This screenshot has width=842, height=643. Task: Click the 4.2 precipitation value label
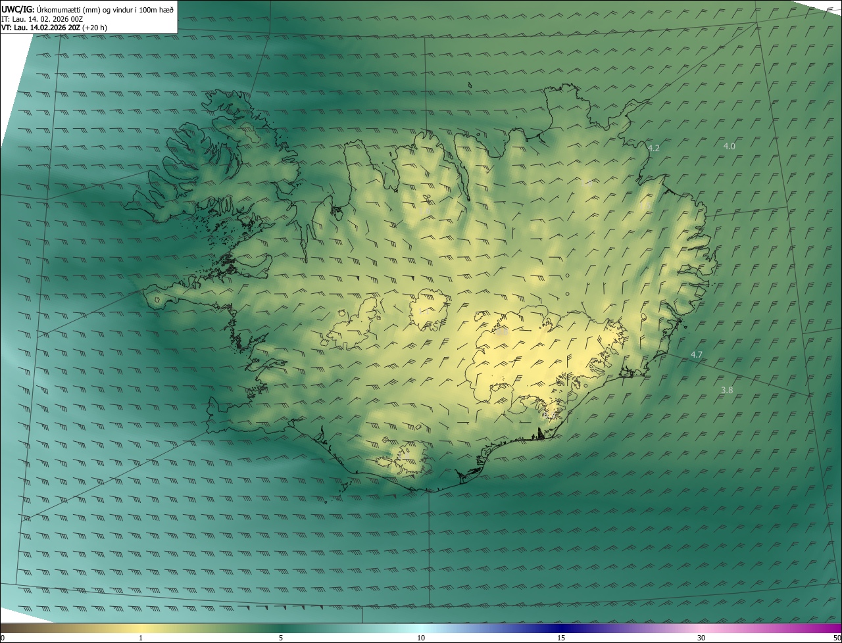tap(653, 149)
